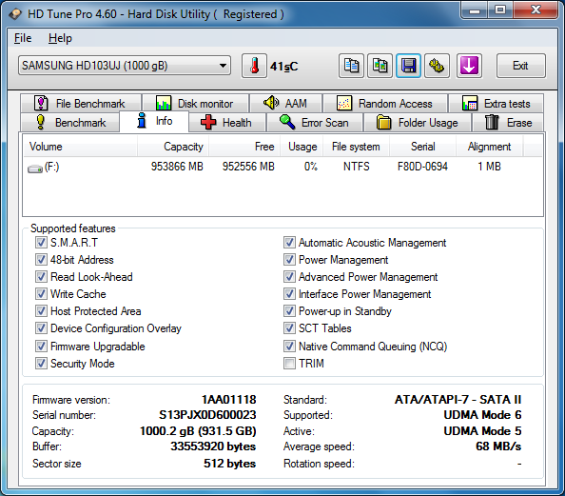Switch to the Random Access tab
This screenshot has height=496, width=565.
coord(385,104)
